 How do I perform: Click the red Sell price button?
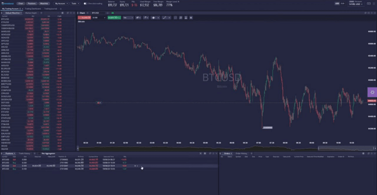(x=84, y=18)
